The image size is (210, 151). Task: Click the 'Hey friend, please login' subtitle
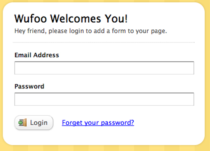90,31
